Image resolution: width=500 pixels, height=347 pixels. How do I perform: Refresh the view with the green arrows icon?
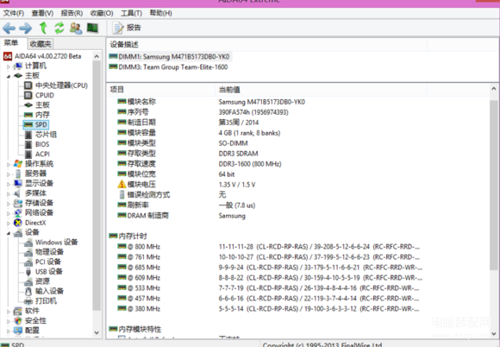tap(59, 28)
